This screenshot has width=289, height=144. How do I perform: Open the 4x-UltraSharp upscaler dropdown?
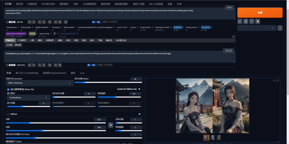click(29, 98)
